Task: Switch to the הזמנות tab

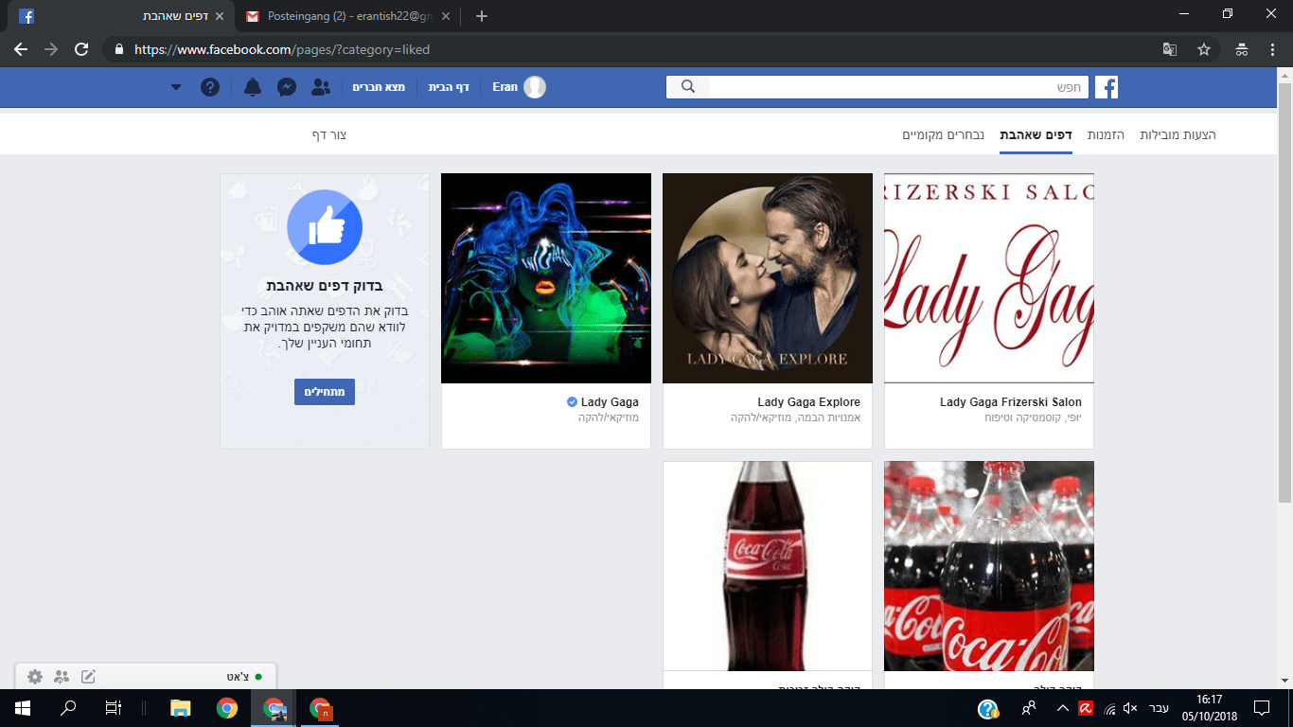Action: [1106, 135]
